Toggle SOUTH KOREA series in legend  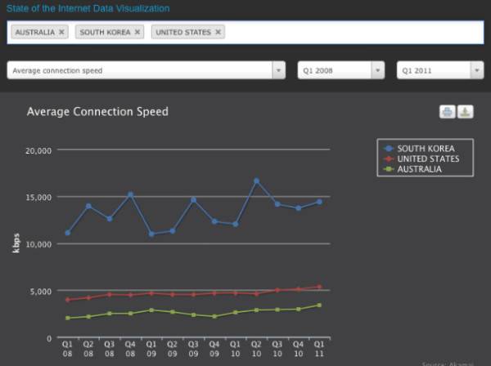click(420, 149)
